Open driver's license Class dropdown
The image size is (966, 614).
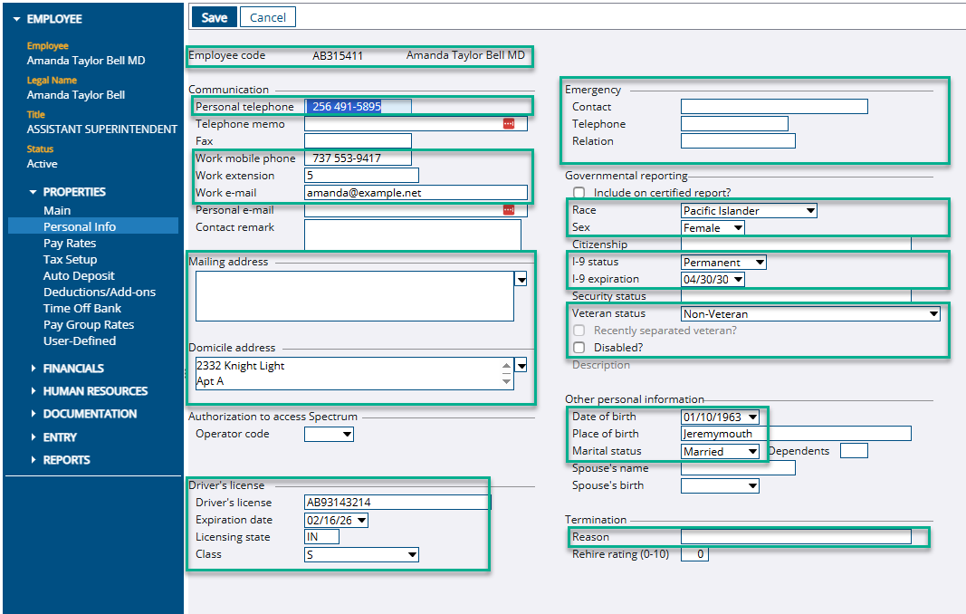pyautogui.click(x=413, y=555)
